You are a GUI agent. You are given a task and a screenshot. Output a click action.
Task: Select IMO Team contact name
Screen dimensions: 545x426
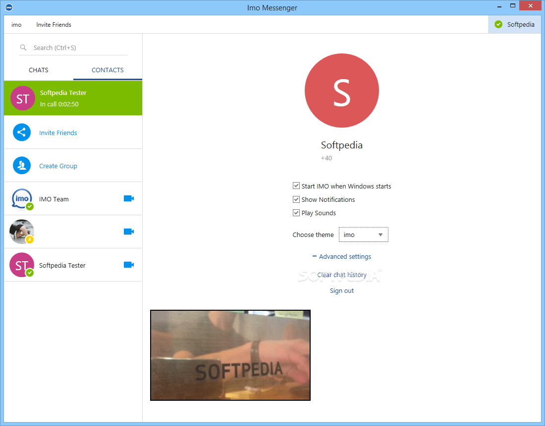(54, 199)
